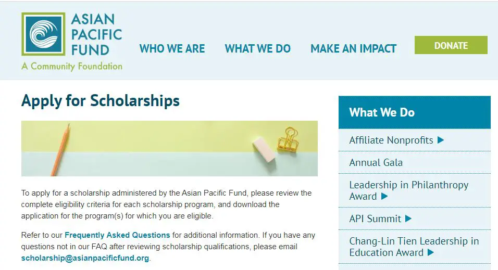Click the scholarship@asianpacificfund.org email link
Viewport: 498px width, 270px height.
(85, 258)
